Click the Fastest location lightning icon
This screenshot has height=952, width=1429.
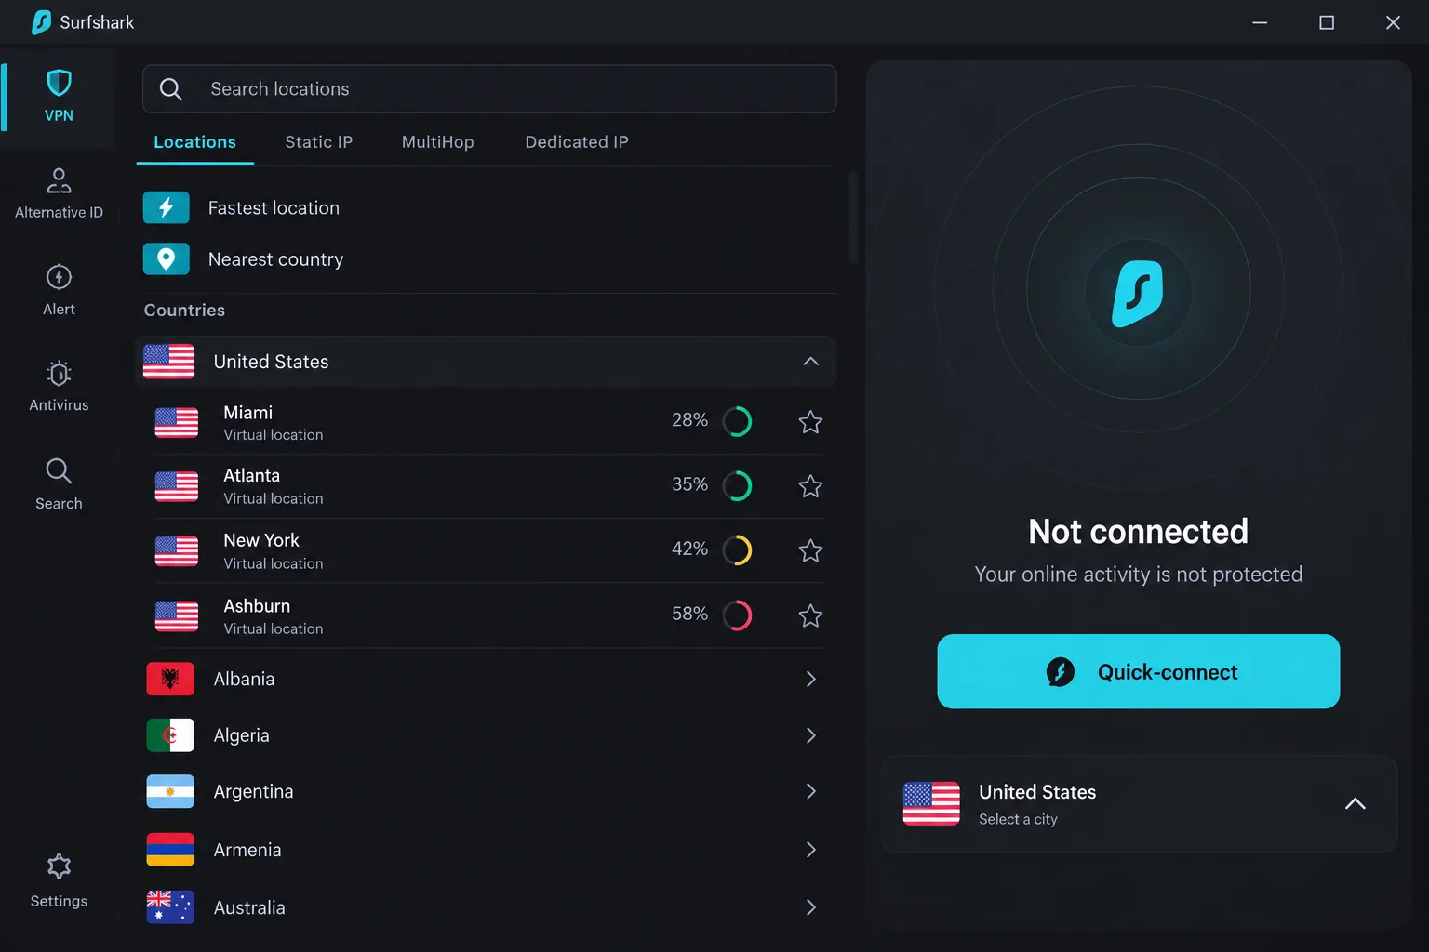click(167, 207)
